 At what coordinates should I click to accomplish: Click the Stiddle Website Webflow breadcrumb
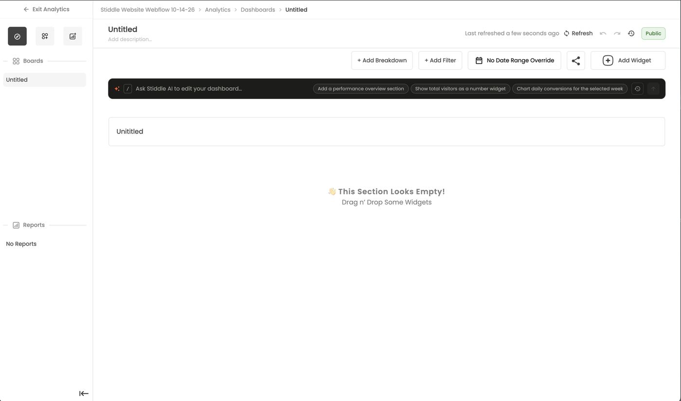coord(147,10)
